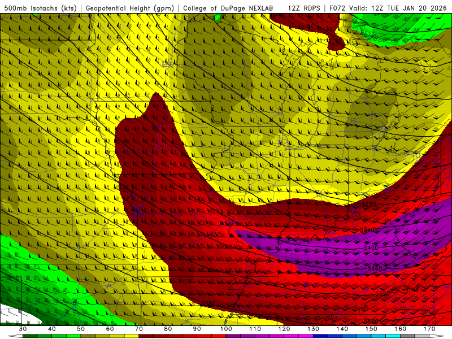Click the "500mb Isotachs (kts)" title text
Image resolution: width=452 pixels, height=339 pixels.
[41, 8]
